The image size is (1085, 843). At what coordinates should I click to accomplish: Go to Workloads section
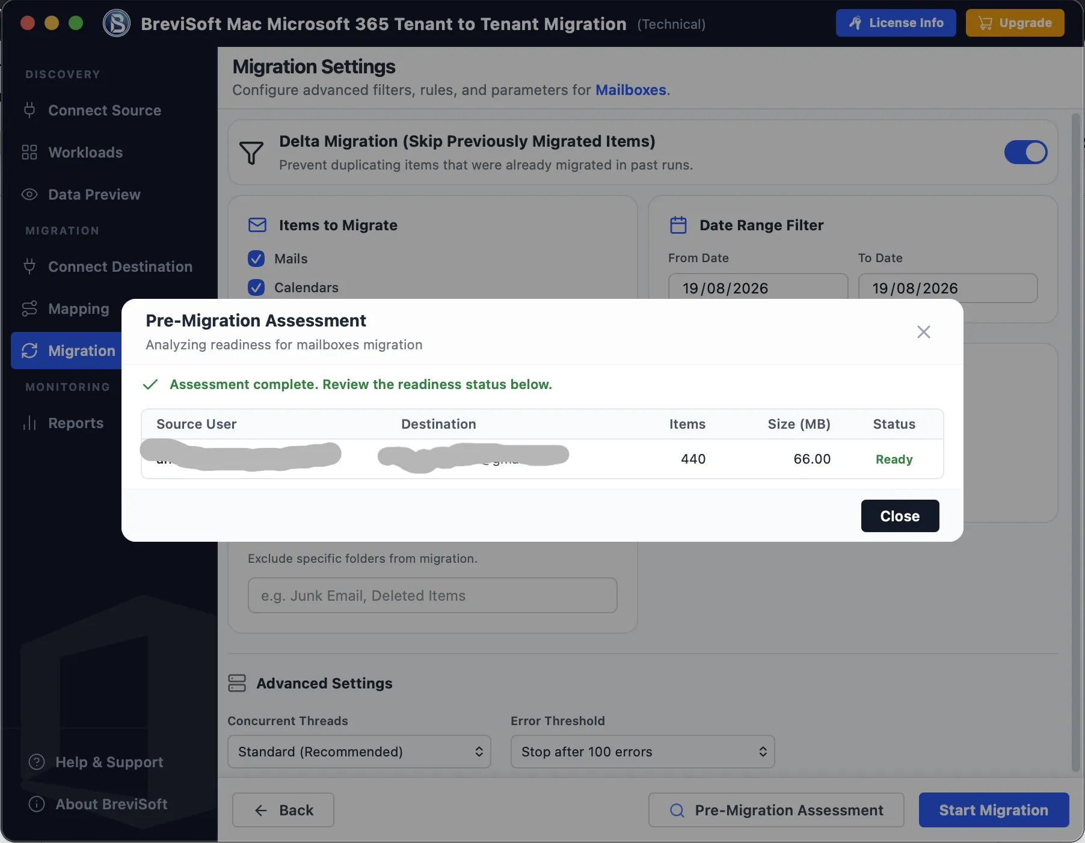click(x=85, y=152)
